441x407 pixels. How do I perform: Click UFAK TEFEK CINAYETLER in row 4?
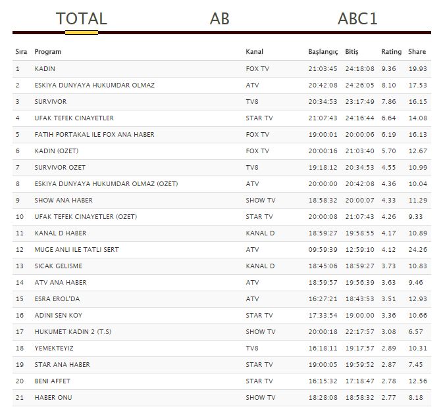click(x=74, y=118)
